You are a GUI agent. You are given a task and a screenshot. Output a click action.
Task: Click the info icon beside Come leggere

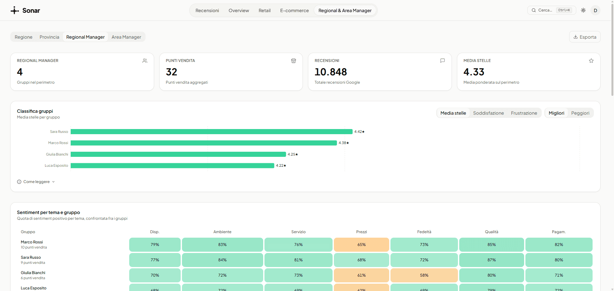19,182
